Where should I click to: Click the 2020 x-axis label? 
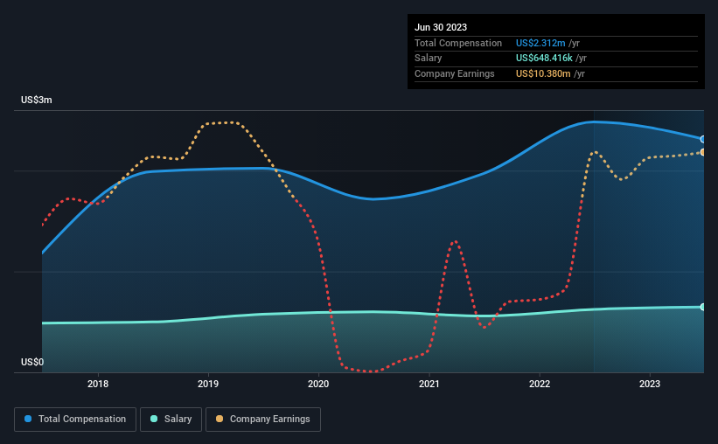[x=318, y=384]
